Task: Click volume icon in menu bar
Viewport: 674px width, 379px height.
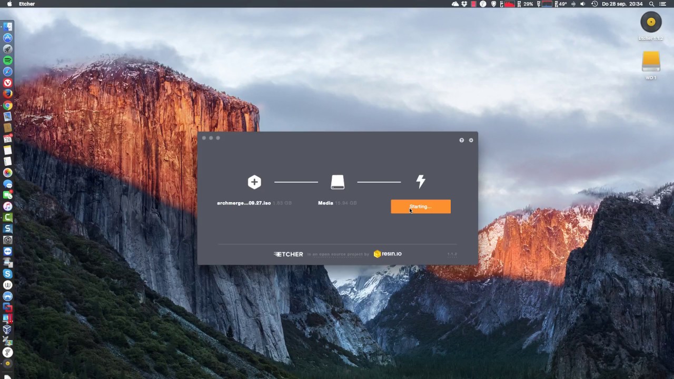Action: tap(582, 4)
